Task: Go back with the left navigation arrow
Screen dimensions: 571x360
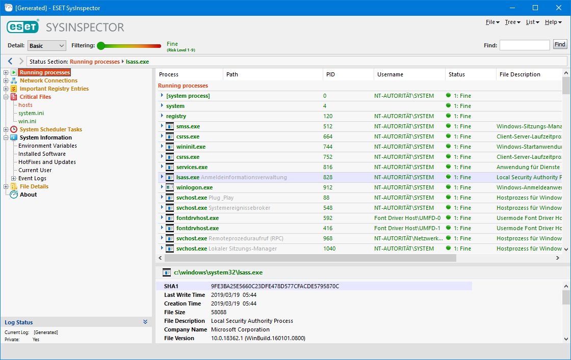Action: pos(10,61)
